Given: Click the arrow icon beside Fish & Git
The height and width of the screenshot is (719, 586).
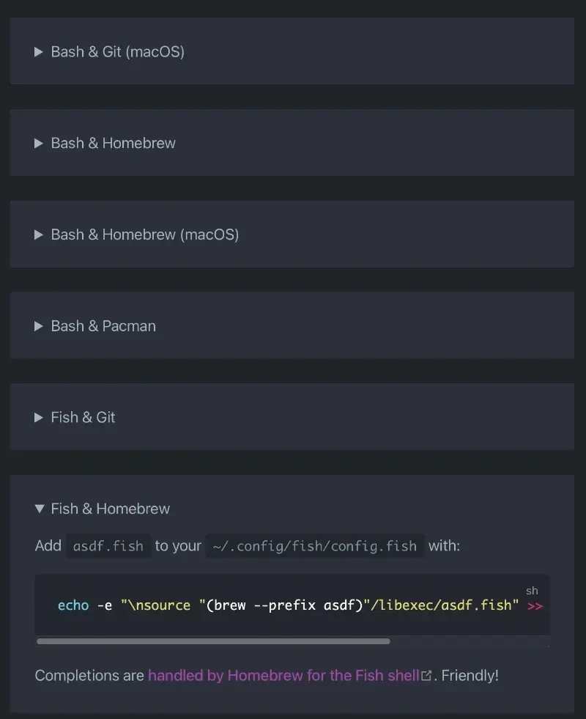Looking at the screenshot, I should [x=39, y=418].
